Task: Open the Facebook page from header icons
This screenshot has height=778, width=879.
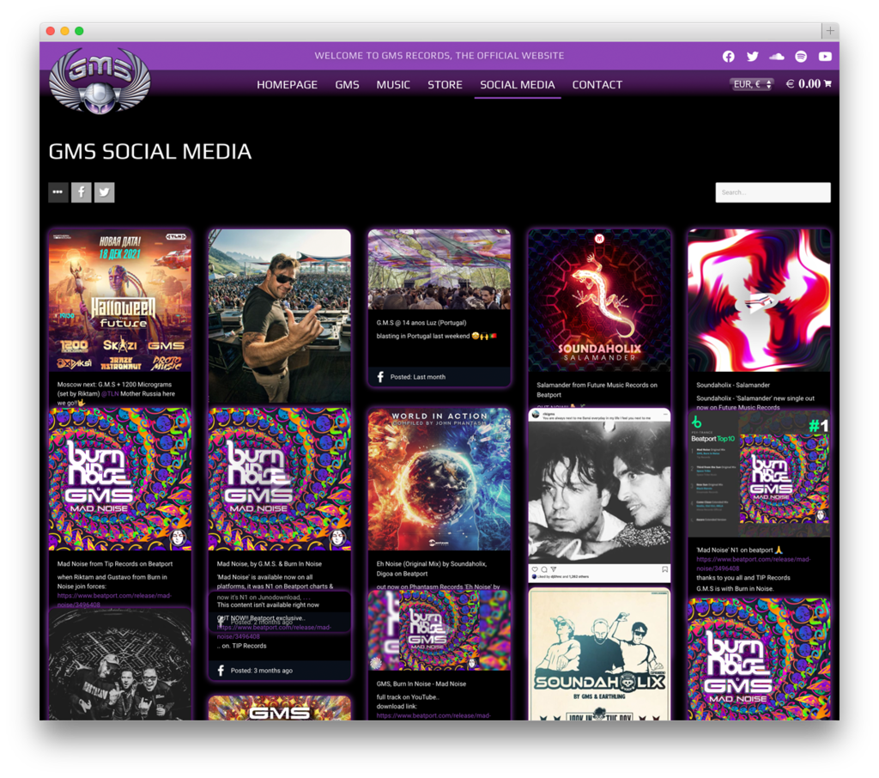Action: [728, 56]
